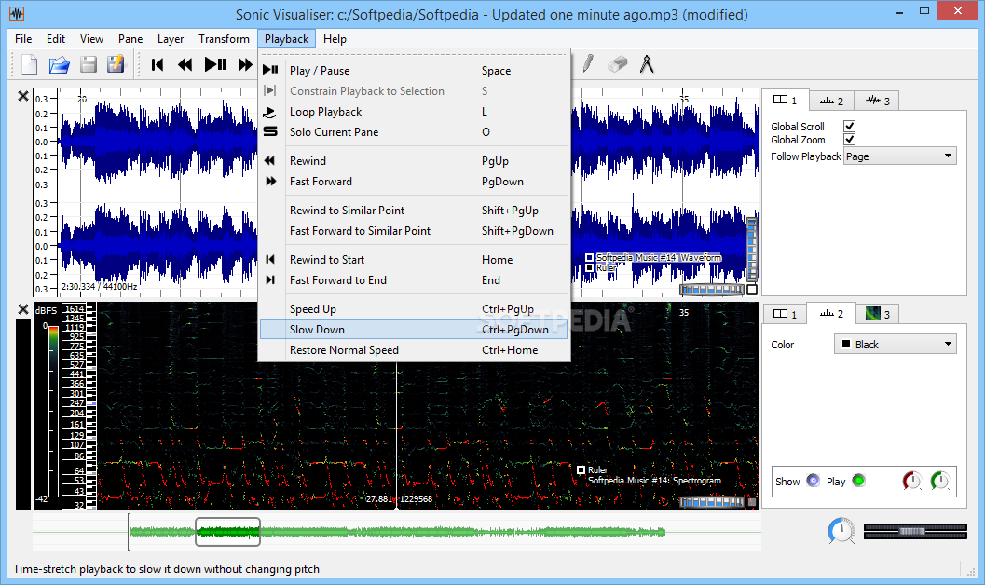This screenshot has height=585, width=985.
Task: Select the Erase tool
Action: pyautogui.click(x=618, y=63)
